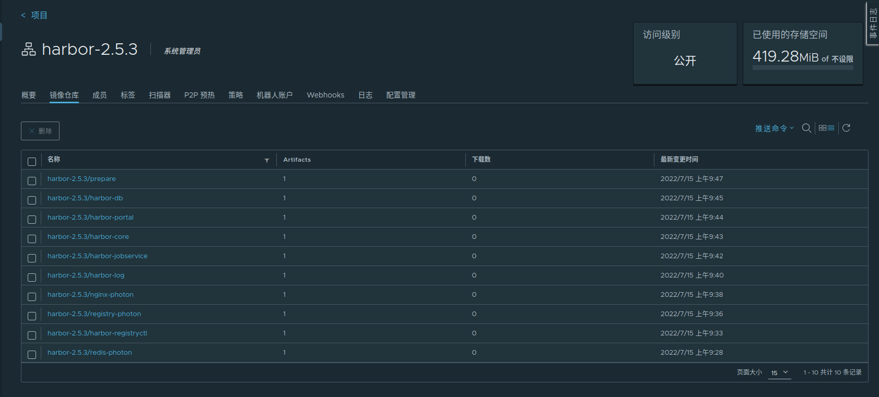
Task: Click timestamp 2022/7/15 上午9:45
Action: point(692,198)
